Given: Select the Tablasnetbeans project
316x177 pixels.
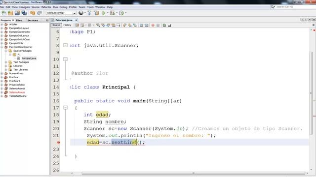Looking at the screenshot, I should pyautogui.click(x=18, y=96).
